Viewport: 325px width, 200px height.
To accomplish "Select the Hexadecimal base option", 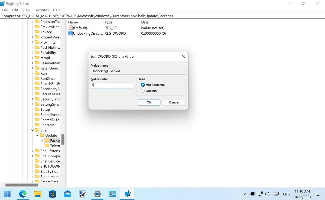I will pyautogui.click(x=142, y=85).
